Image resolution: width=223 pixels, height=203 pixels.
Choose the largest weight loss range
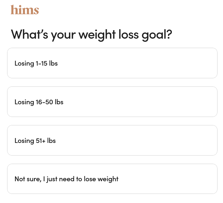click(x=112, y=140)
